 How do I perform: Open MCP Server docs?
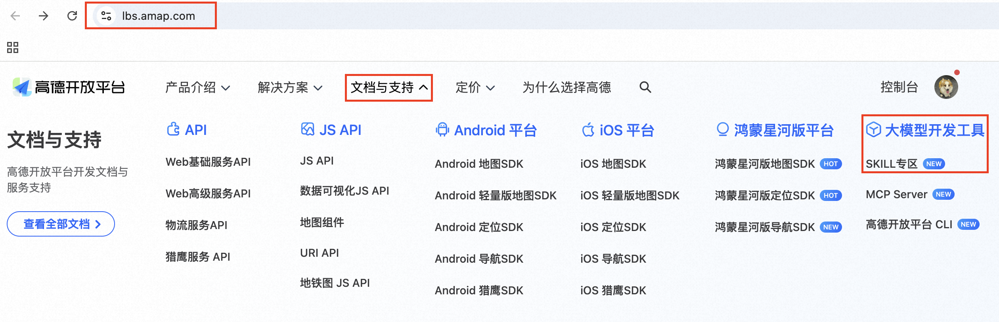click(x=896, y=194)
